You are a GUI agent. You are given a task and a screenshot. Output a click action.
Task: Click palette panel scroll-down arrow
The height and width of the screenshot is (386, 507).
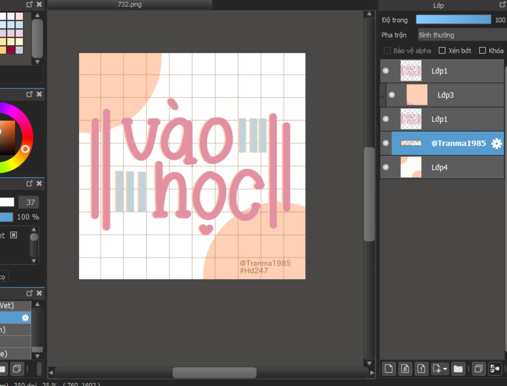pyautogui.click(x=38, y=61)
